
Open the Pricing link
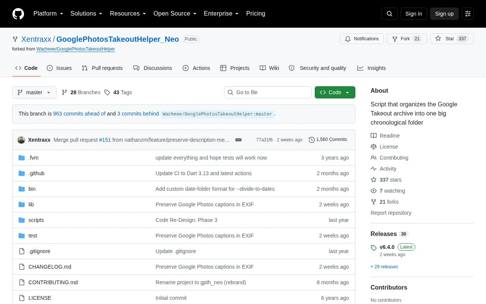(256, 14)
